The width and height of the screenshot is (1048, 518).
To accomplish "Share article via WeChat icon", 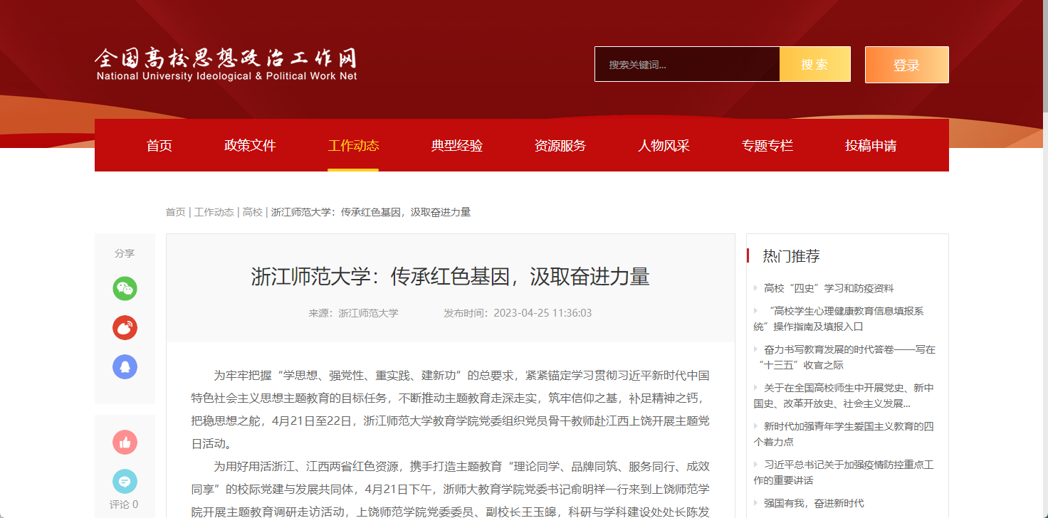I will coord(125,288).
